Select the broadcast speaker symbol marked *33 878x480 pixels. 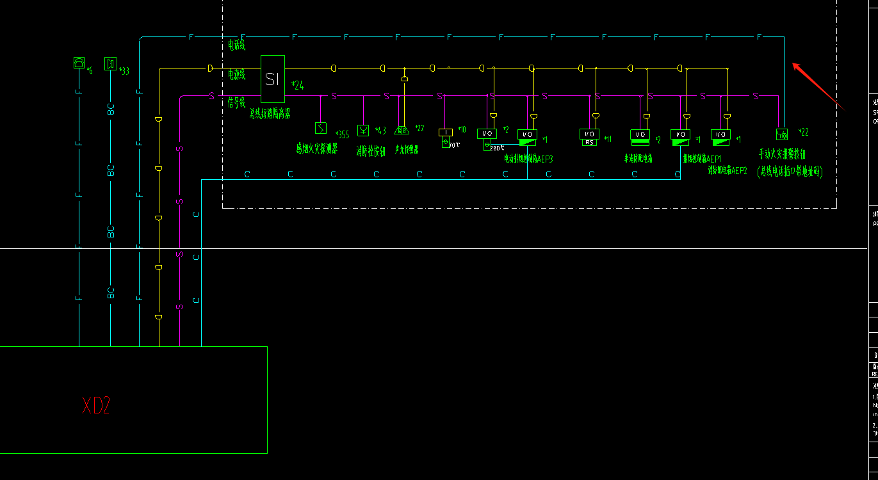pyautogui.click(x=111, y=63)
